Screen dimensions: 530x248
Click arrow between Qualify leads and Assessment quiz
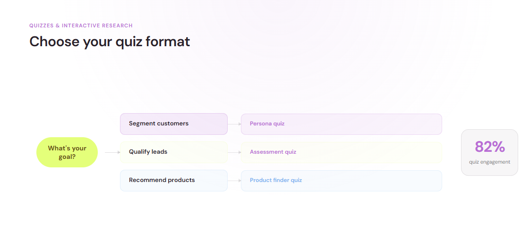234,152
